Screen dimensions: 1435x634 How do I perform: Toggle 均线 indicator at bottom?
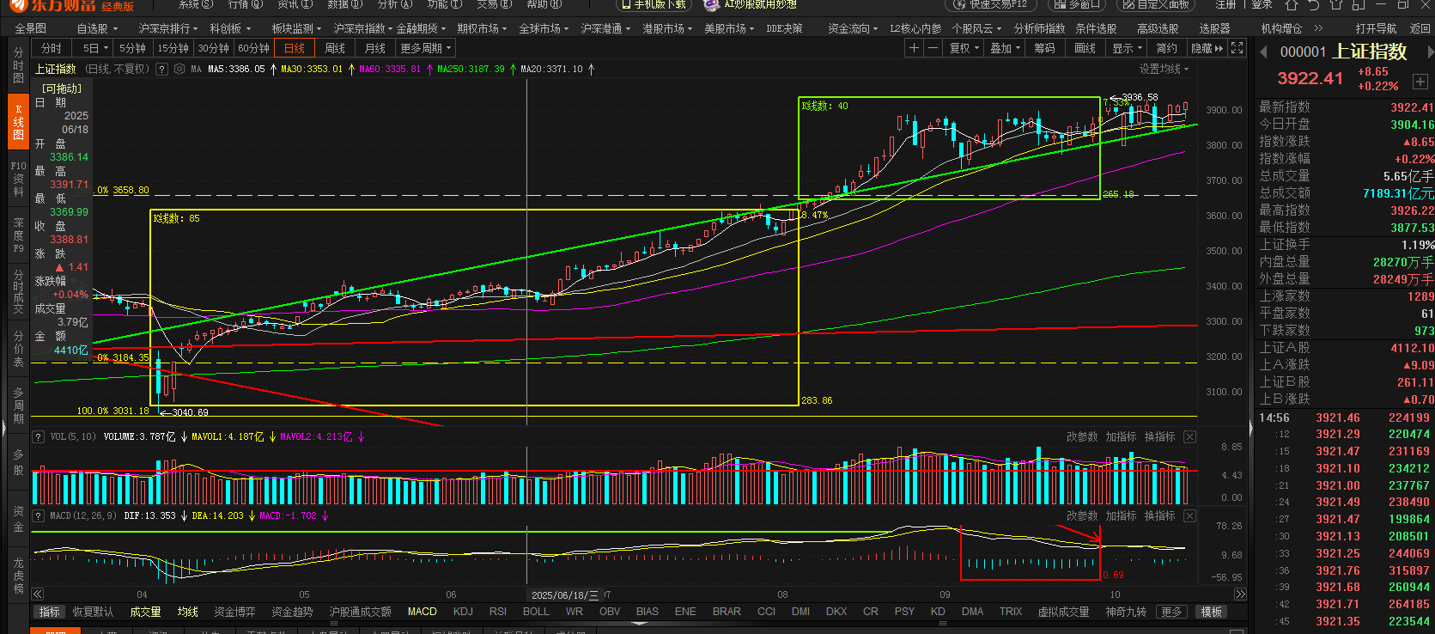tap(187, 612)
